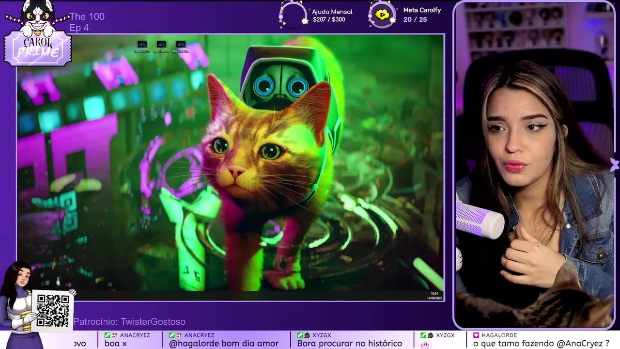Image resolution: width=620 pixels, height=349 pixels.
Task: Click the message "o que tamo fazendo @AnaCryez ?"
Action: 541,343
